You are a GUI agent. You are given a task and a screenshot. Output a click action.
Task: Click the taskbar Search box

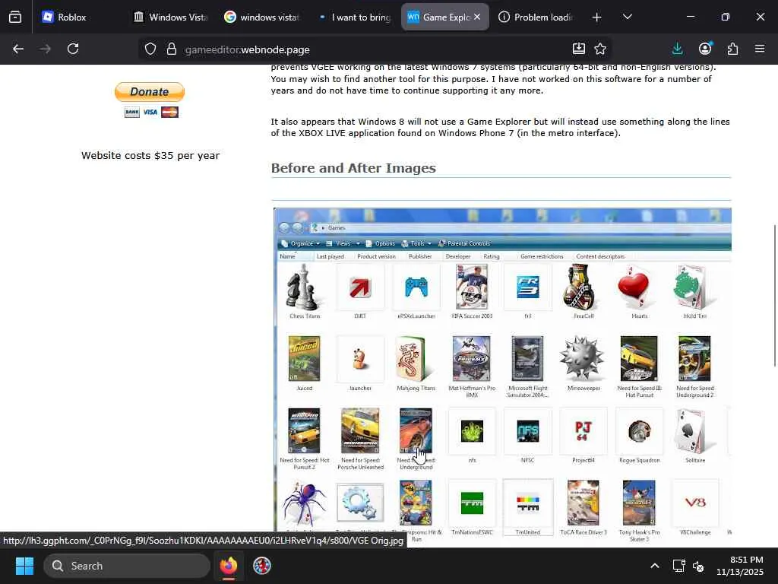[x=127, y=566]
